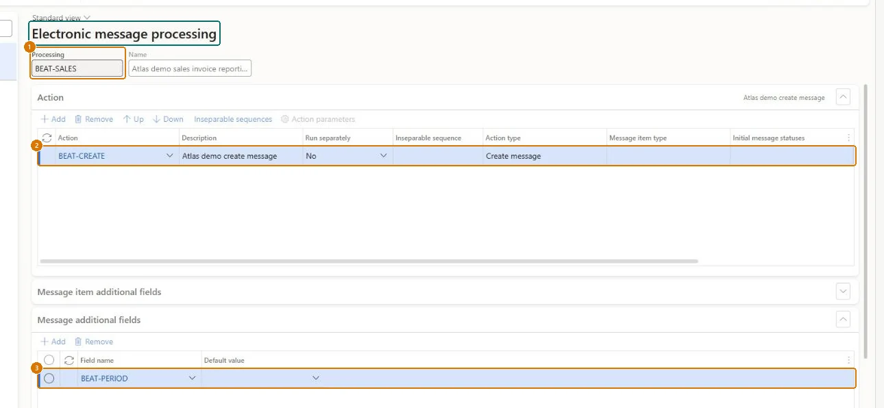Click the Name field Atlas demo sales invoice
Viewport: 884px width, 408px height.
click(190, 68)
